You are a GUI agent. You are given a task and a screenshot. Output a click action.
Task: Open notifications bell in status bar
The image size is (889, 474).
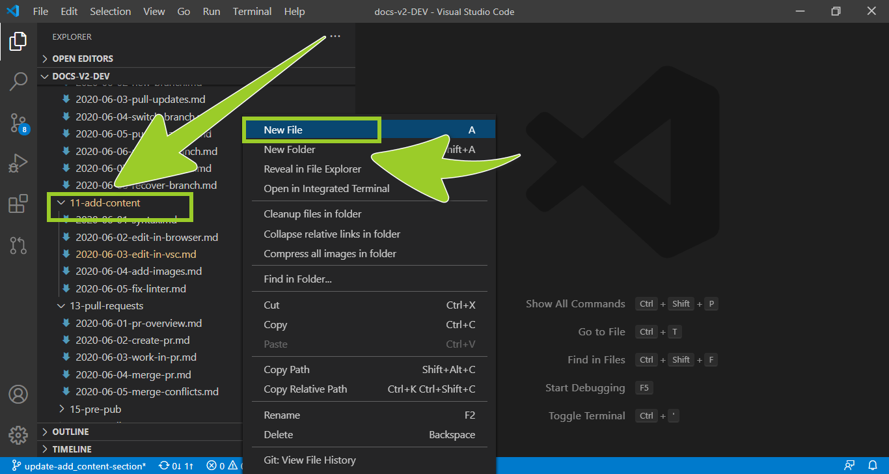(x=873, y=466)
